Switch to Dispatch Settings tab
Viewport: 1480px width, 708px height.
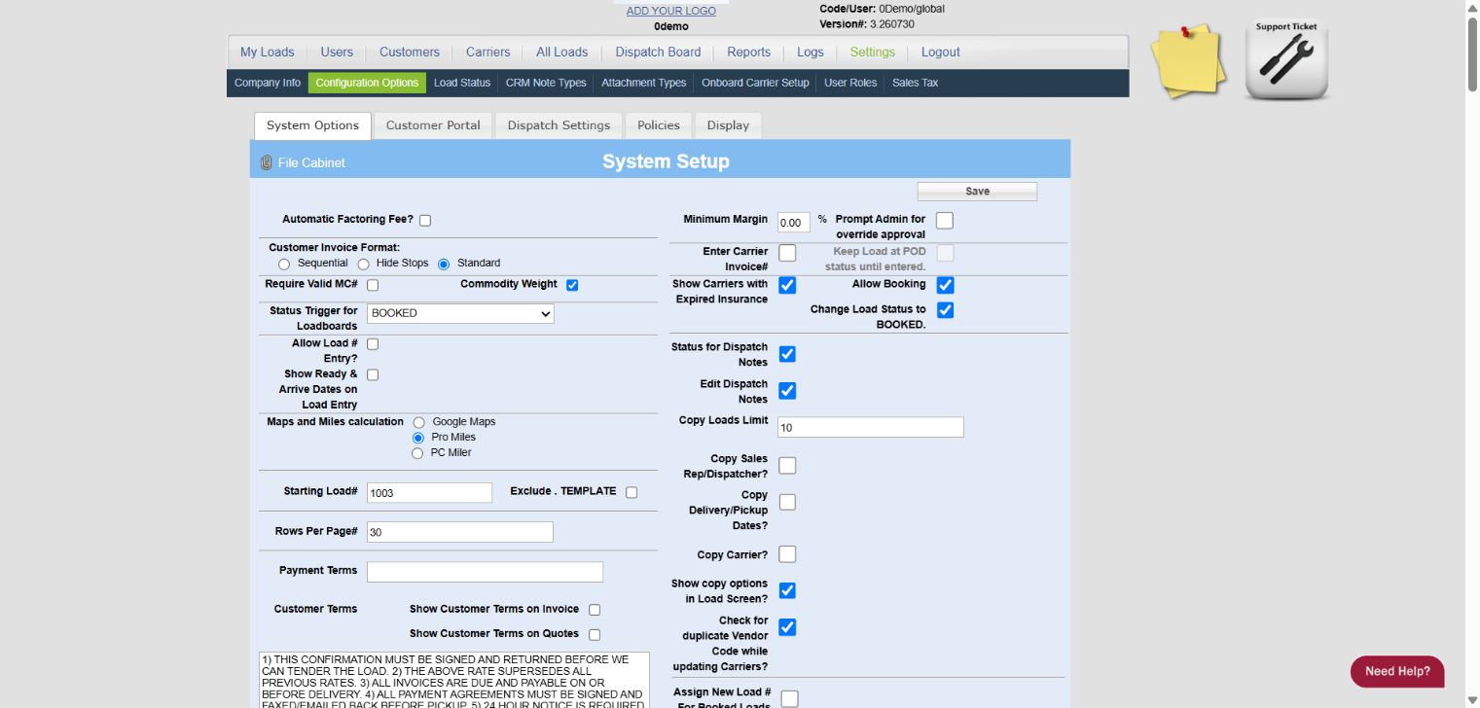(559, 125)
